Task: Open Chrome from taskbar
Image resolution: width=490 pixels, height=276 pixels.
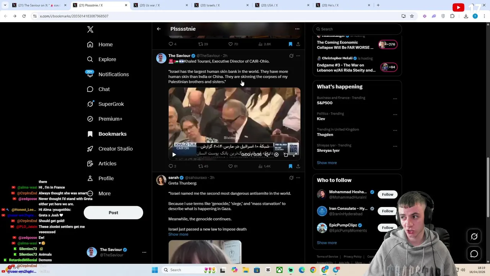Action: (x=313, y=270)
